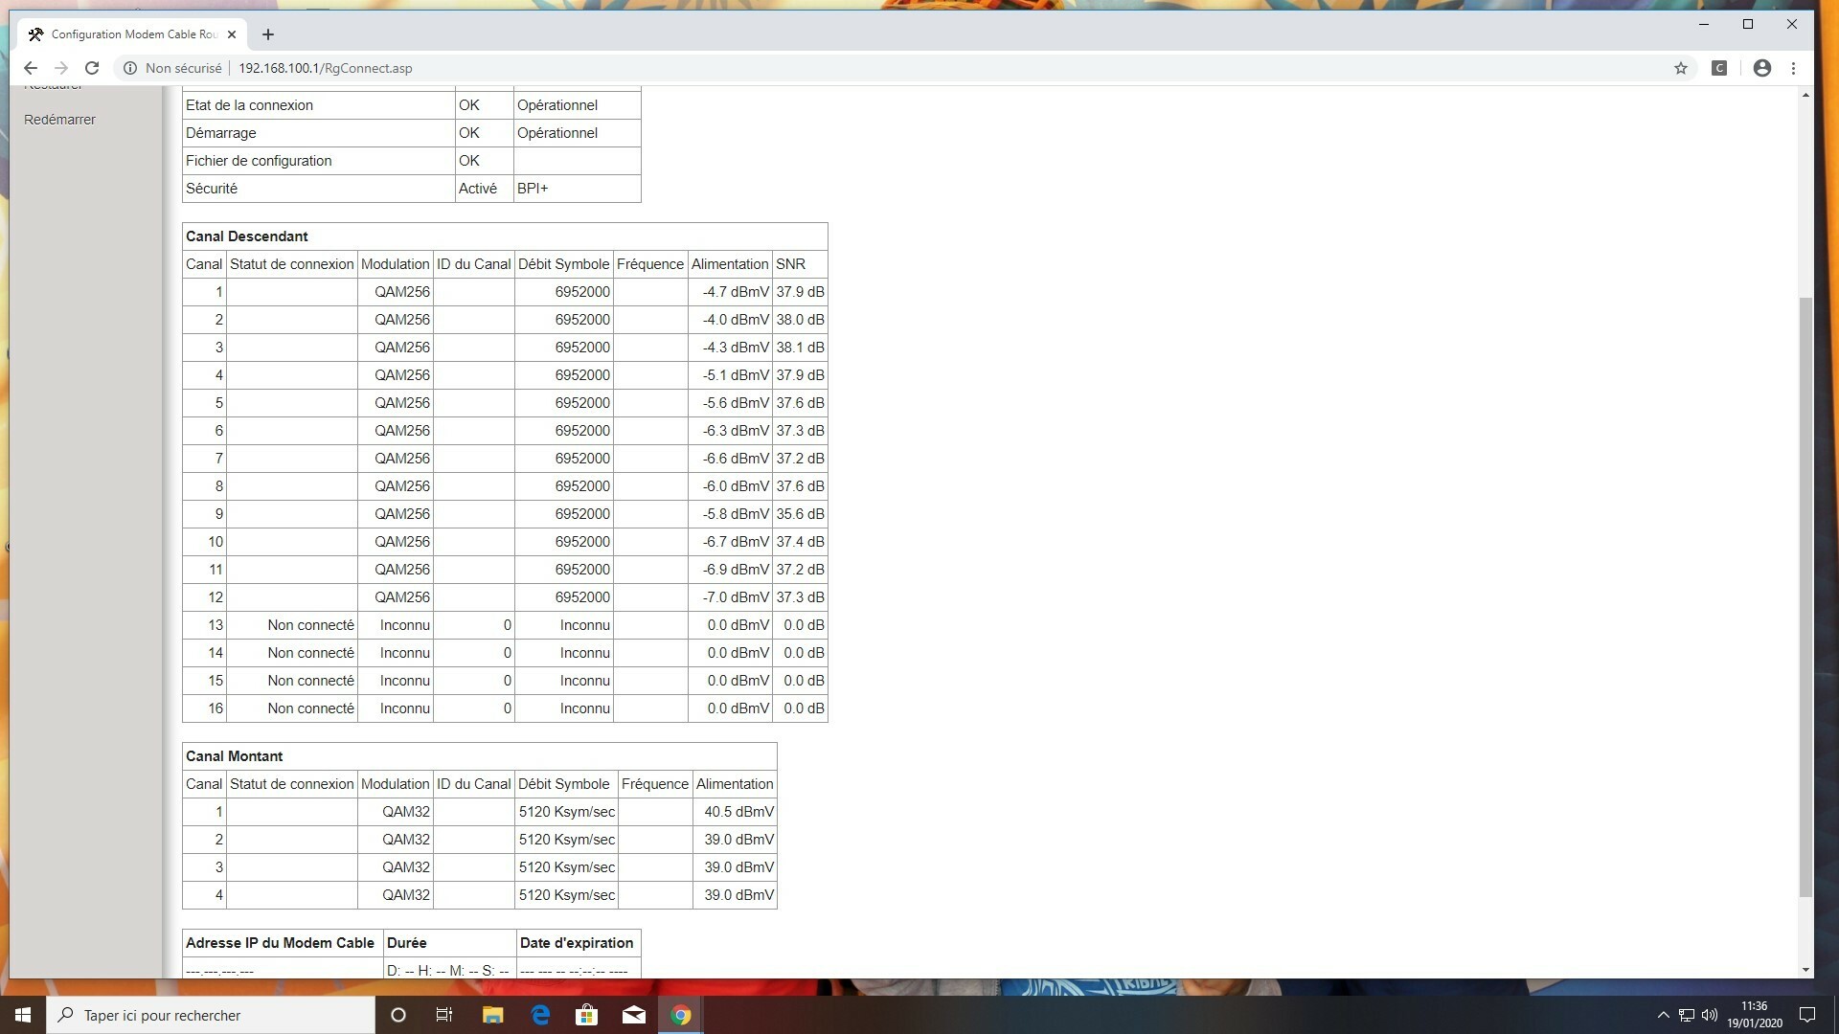Open Task View on taskbar
This screenshot has width=1839, height=1034.
pyautogui.click(x=444, y=1015)
